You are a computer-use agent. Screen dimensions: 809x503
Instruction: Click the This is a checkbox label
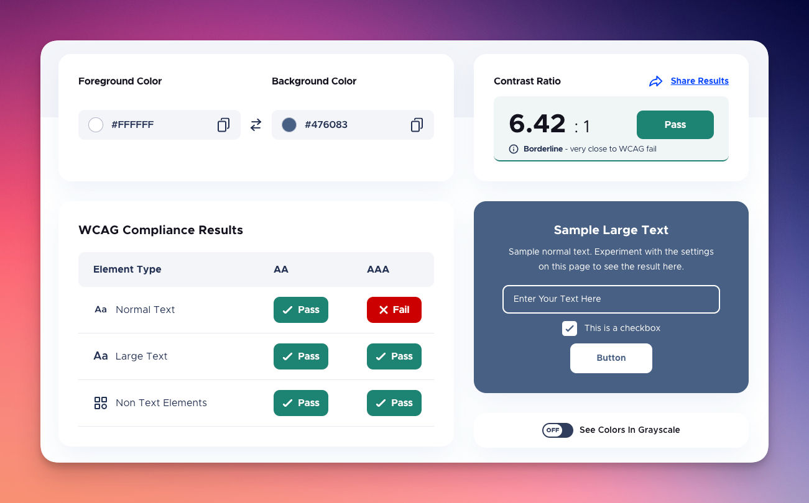(x=622, y=329)
